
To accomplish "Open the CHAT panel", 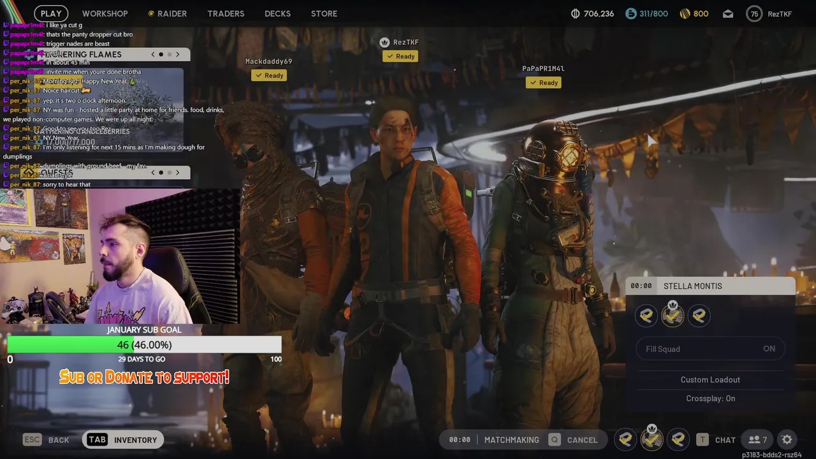I will pyautogui.click(x=725, y=440).
